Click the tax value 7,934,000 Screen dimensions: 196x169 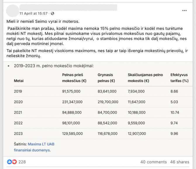(x=136, y=91)
